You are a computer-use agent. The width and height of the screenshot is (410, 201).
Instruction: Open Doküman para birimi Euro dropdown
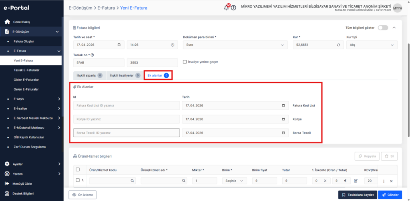[x=235, y=45]
